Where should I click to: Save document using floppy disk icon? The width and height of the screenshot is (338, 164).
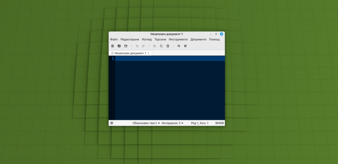click(126, 46)
